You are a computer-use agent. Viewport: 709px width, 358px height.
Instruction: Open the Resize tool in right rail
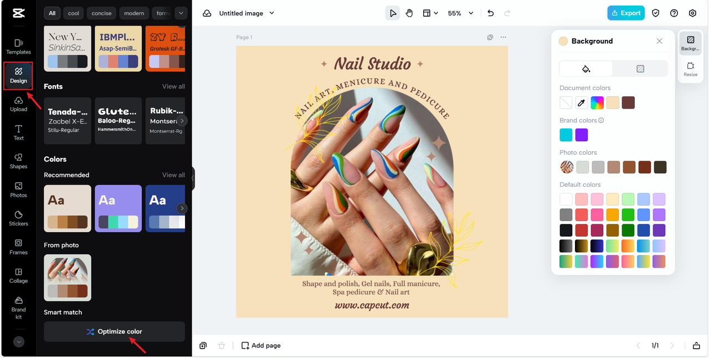pos(691,69)
